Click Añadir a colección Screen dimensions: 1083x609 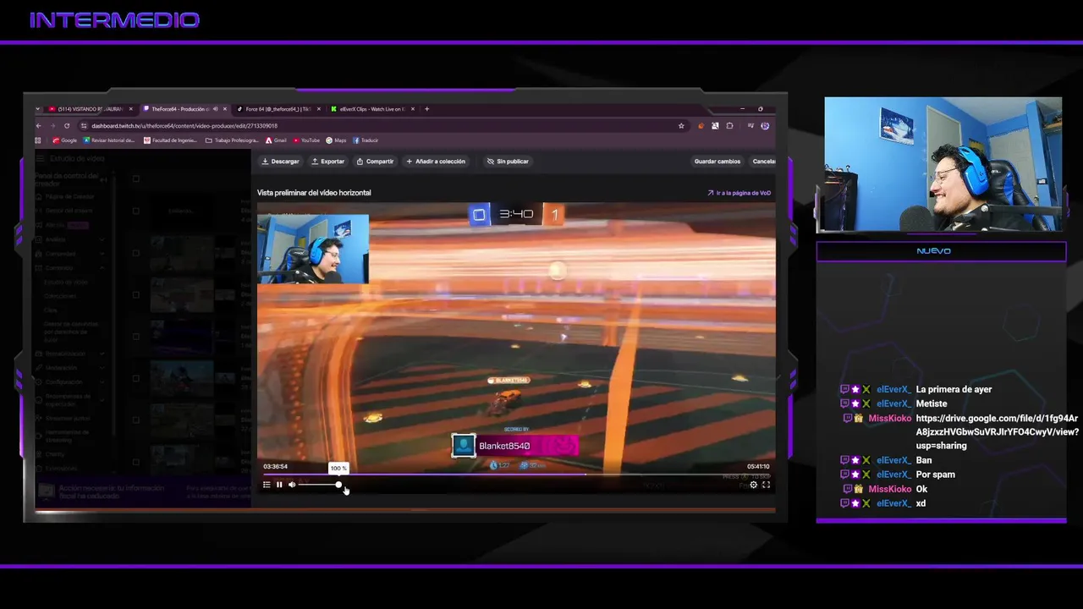[436, 162]
